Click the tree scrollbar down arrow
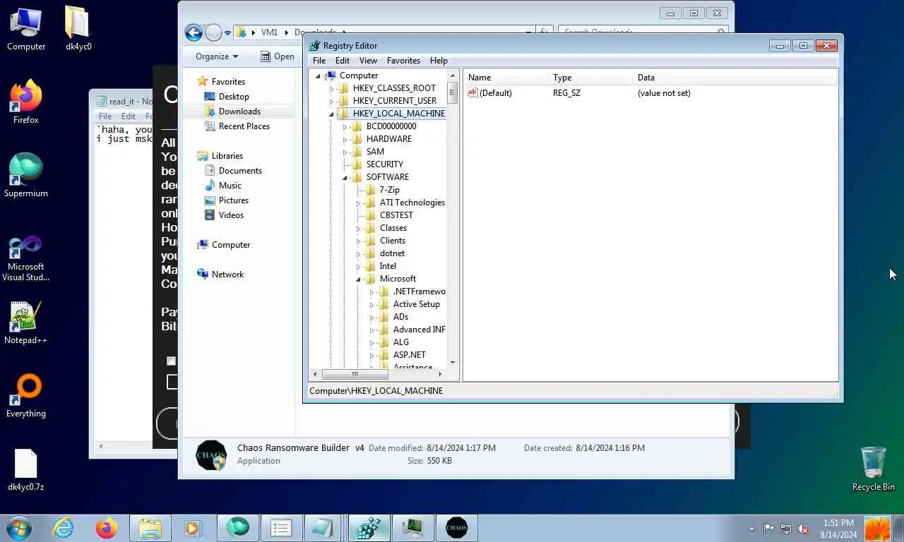 click(x=453, y=363)
